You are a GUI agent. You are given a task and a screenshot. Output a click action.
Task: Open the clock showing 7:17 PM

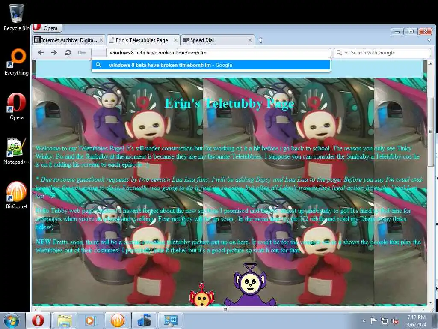click(416, 321)
